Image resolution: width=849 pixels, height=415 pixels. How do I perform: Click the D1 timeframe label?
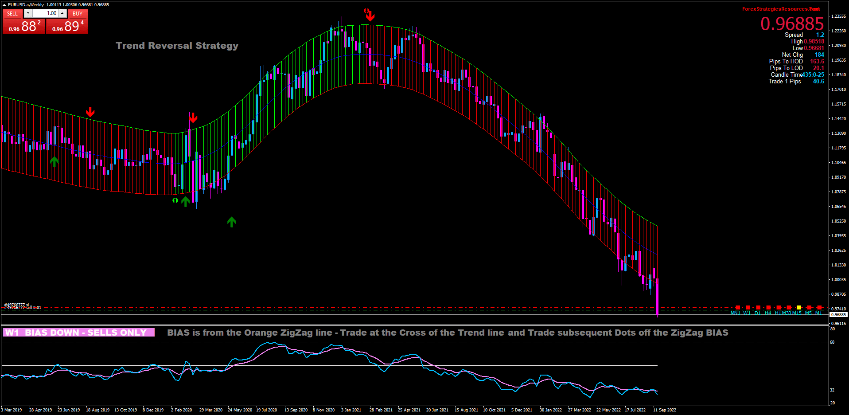point(758,313)
